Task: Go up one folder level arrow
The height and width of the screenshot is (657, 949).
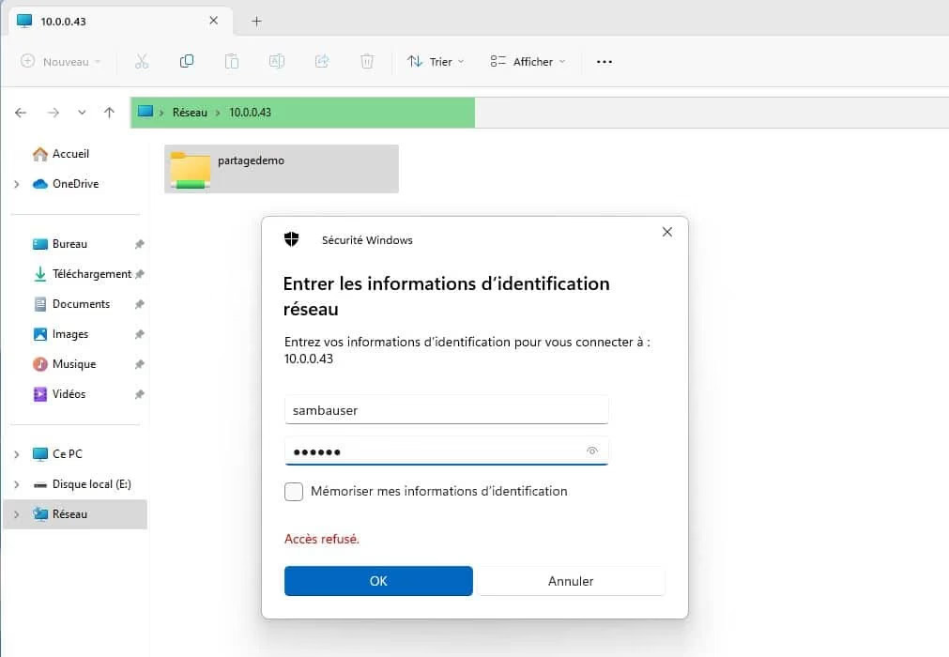Action: (109, 113)
